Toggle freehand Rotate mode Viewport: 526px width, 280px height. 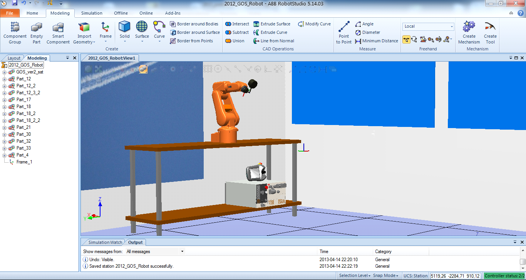(x=414, y=39)
